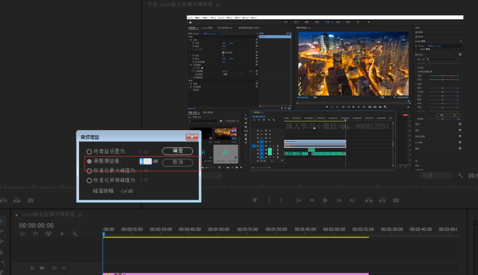Click the Export Frame camera icon

point(395,200)
